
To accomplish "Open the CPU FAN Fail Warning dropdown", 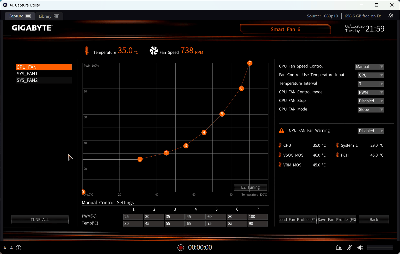I will (x=371, y=131).
